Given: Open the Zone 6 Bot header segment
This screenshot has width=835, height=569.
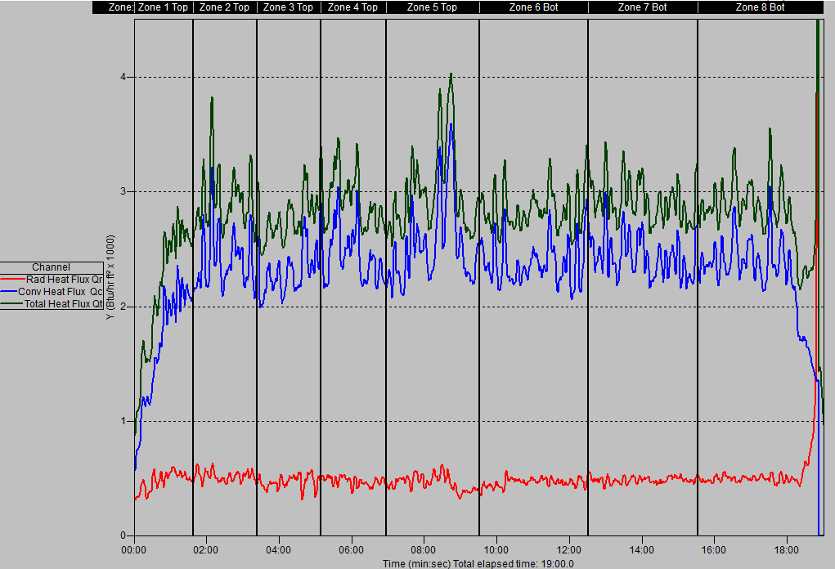Looking at the screenshot, I should point(533,7).
